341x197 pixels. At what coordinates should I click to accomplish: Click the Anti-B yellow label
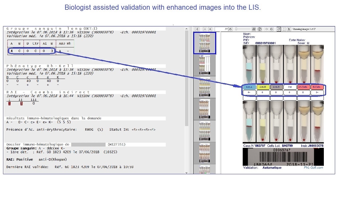coord(263,87)
